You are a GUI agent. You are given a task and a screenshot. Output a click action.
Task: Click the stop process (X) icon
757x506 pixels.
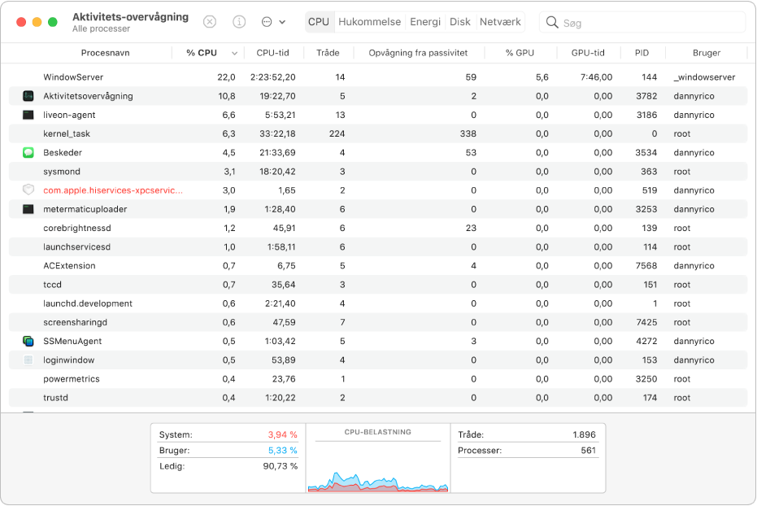click(x=210, y=22)
